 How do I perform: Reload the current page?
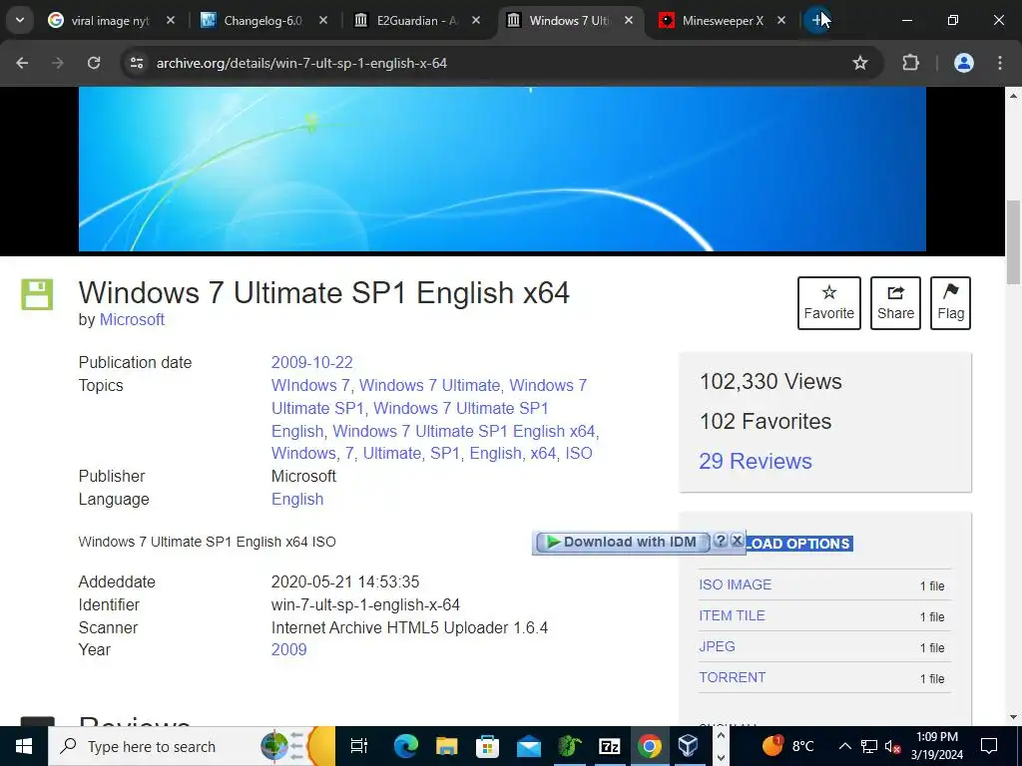point(94,63)
